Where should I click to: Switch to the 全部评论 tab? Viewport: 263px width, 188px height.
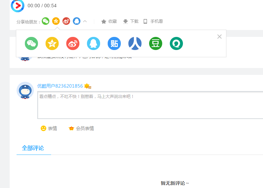point(33,148)
